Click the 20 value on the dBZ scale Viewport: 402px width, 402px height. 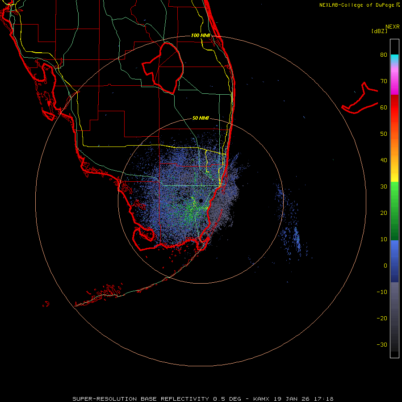point(384,213)
